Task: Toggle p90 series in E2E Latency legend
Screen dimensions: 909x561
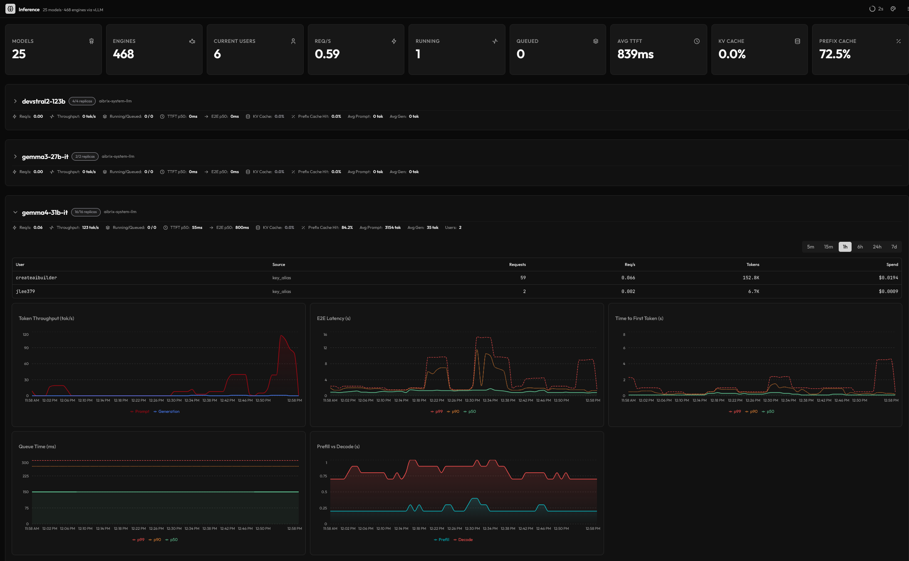Action: (453, 412)
